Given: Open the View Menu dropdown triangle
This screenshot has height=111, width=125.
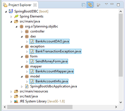Looking at the screenshot, I should (106, 4).
